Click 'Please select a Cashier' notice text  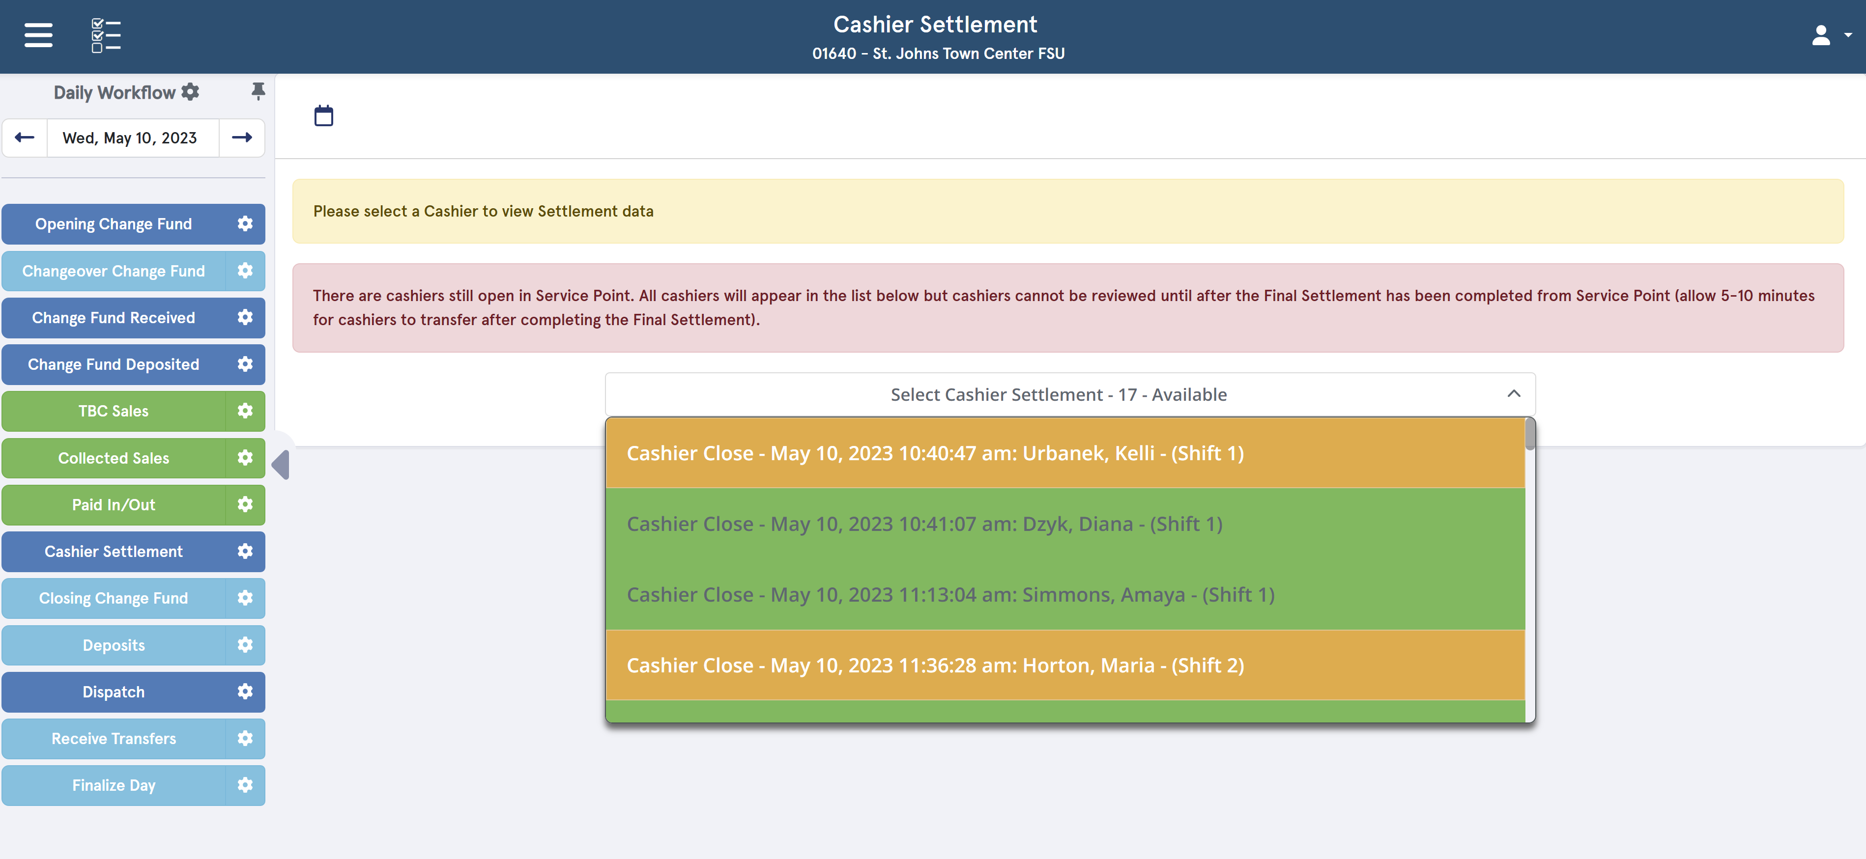click(483, 211)
